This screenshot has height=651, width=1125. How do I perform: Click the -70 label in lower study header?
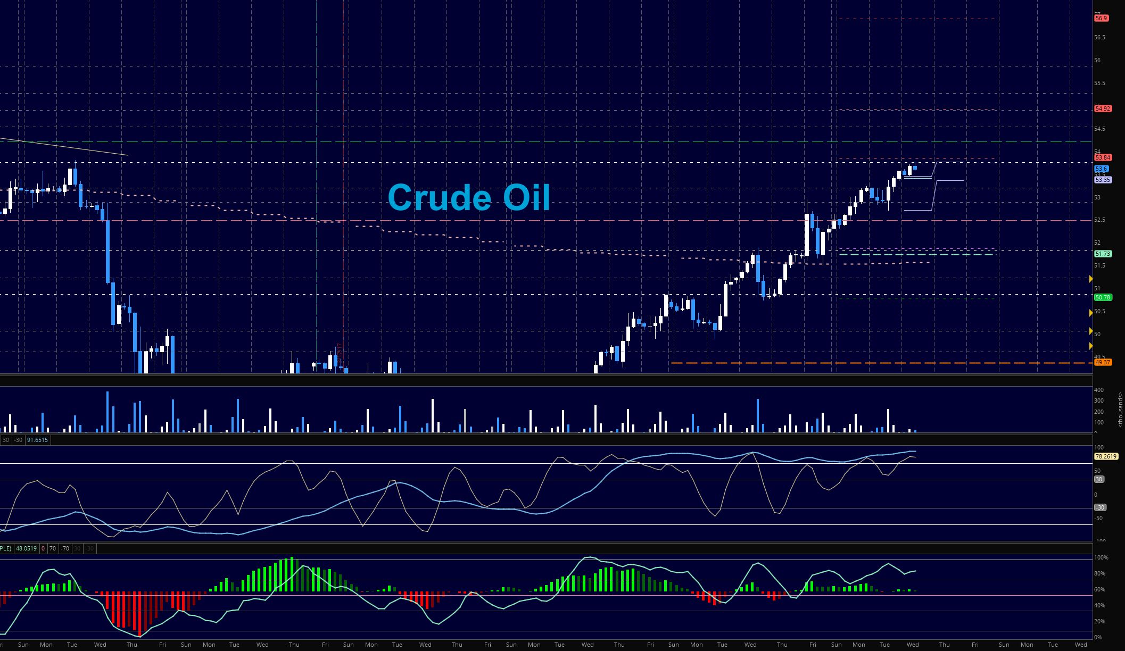(64, 548)
